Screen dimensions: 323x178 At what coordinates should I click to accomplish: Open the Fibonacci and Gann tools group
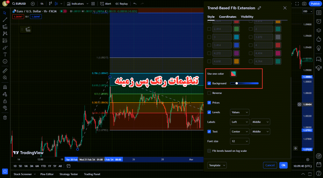pyautogui.click(x=5, y=27)
